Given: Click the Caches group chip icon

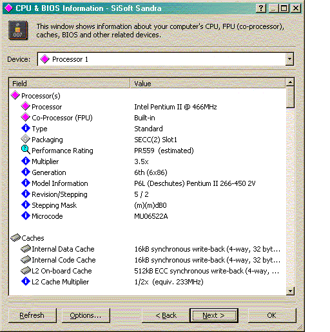Looking at the screenshot, I should point(15,237).
